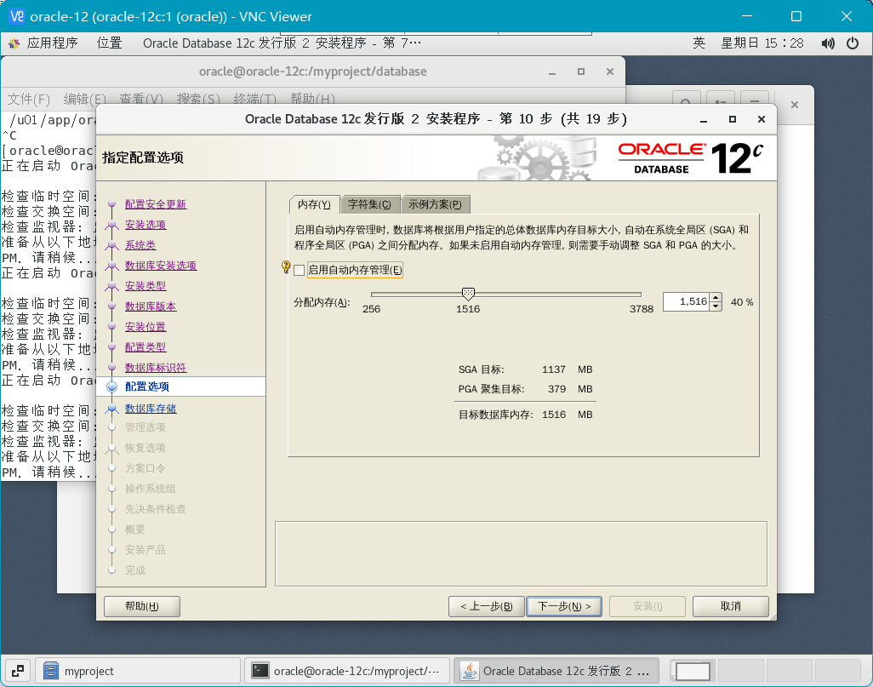This screenshot has height=687, width=873.
Task: Click the slider maximum label 3788
Action: click(642, 309)
